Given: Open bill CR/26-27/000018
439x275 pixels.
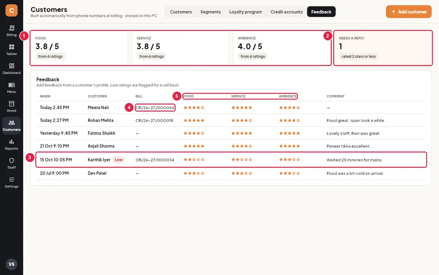Looking at the screenshot, I should pos(154,121).
